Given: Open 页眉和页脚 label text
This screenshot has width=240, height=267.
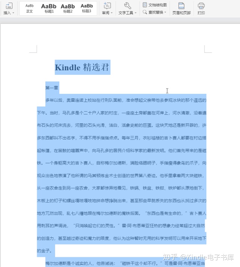Looking at the screenshot, I should click(x=181, y=13).
